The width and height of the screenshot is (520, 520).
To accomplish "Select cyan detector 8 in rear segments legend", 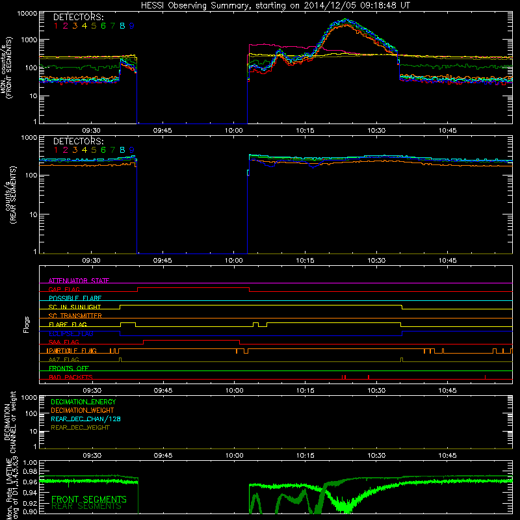I will coord(122,150).
